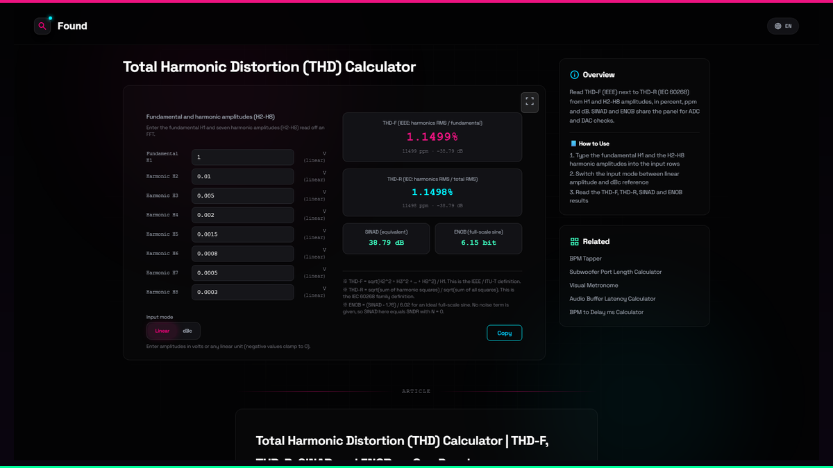Click the How to Use book icon
The image size is (833, 468).
[573, 144]
